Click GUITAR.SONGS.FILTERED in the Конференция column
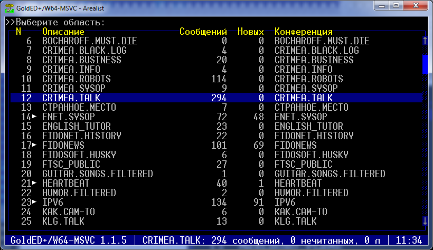The image size is (433, 250). pos(330,174)
